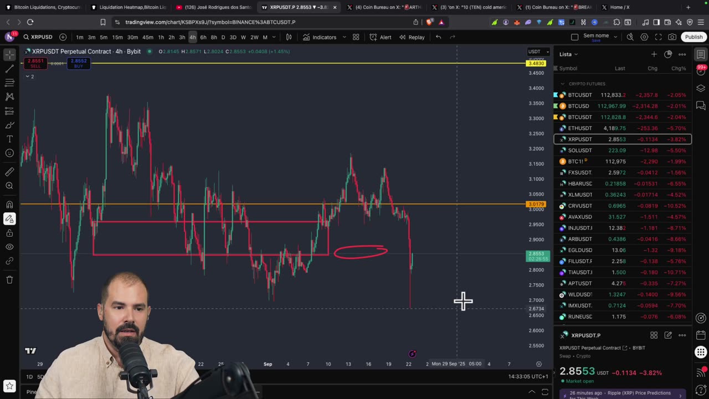Screen dimensions: 709x399
Task: Open chart time axis settings gear
Action: [539, 364]
